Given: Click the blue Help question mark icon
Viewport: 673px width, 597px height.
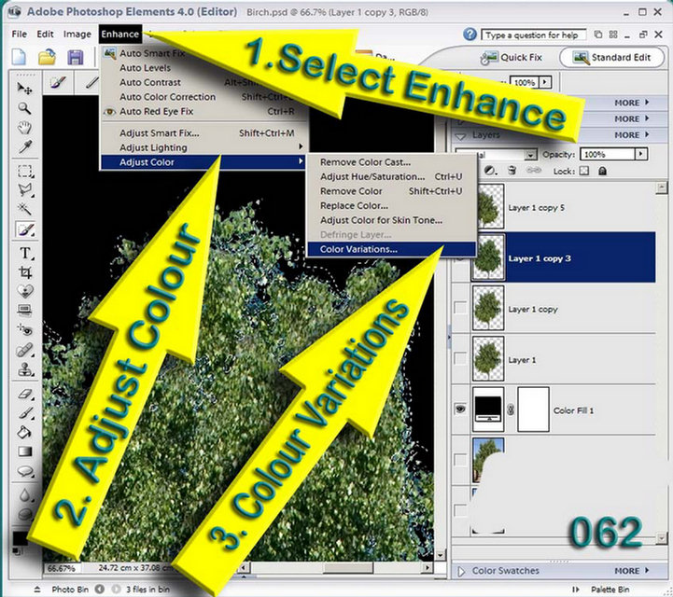Looking at the screenshot, I should point(470,34).
